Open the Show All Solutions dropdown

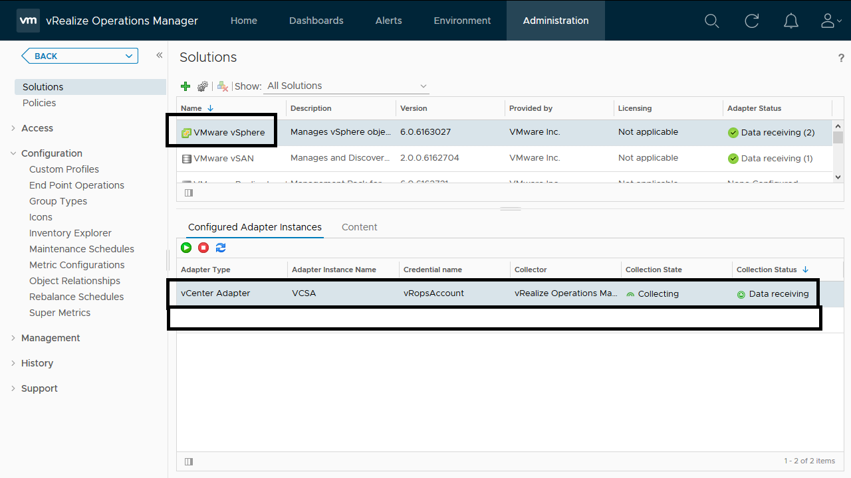point(347,86)
